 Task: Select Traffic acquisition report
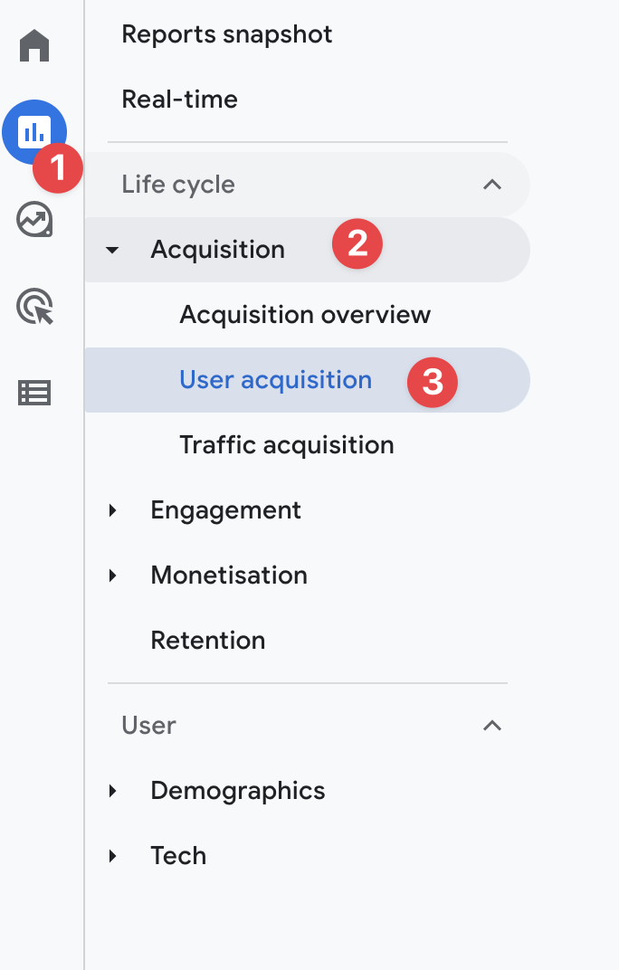[287, 445]
